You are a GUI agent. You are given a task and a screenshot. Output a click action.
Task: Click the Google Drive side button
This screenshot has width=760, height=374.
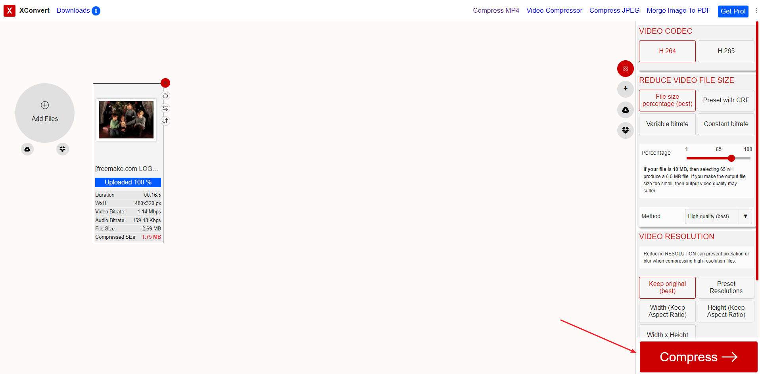click(x=625, y=110)
